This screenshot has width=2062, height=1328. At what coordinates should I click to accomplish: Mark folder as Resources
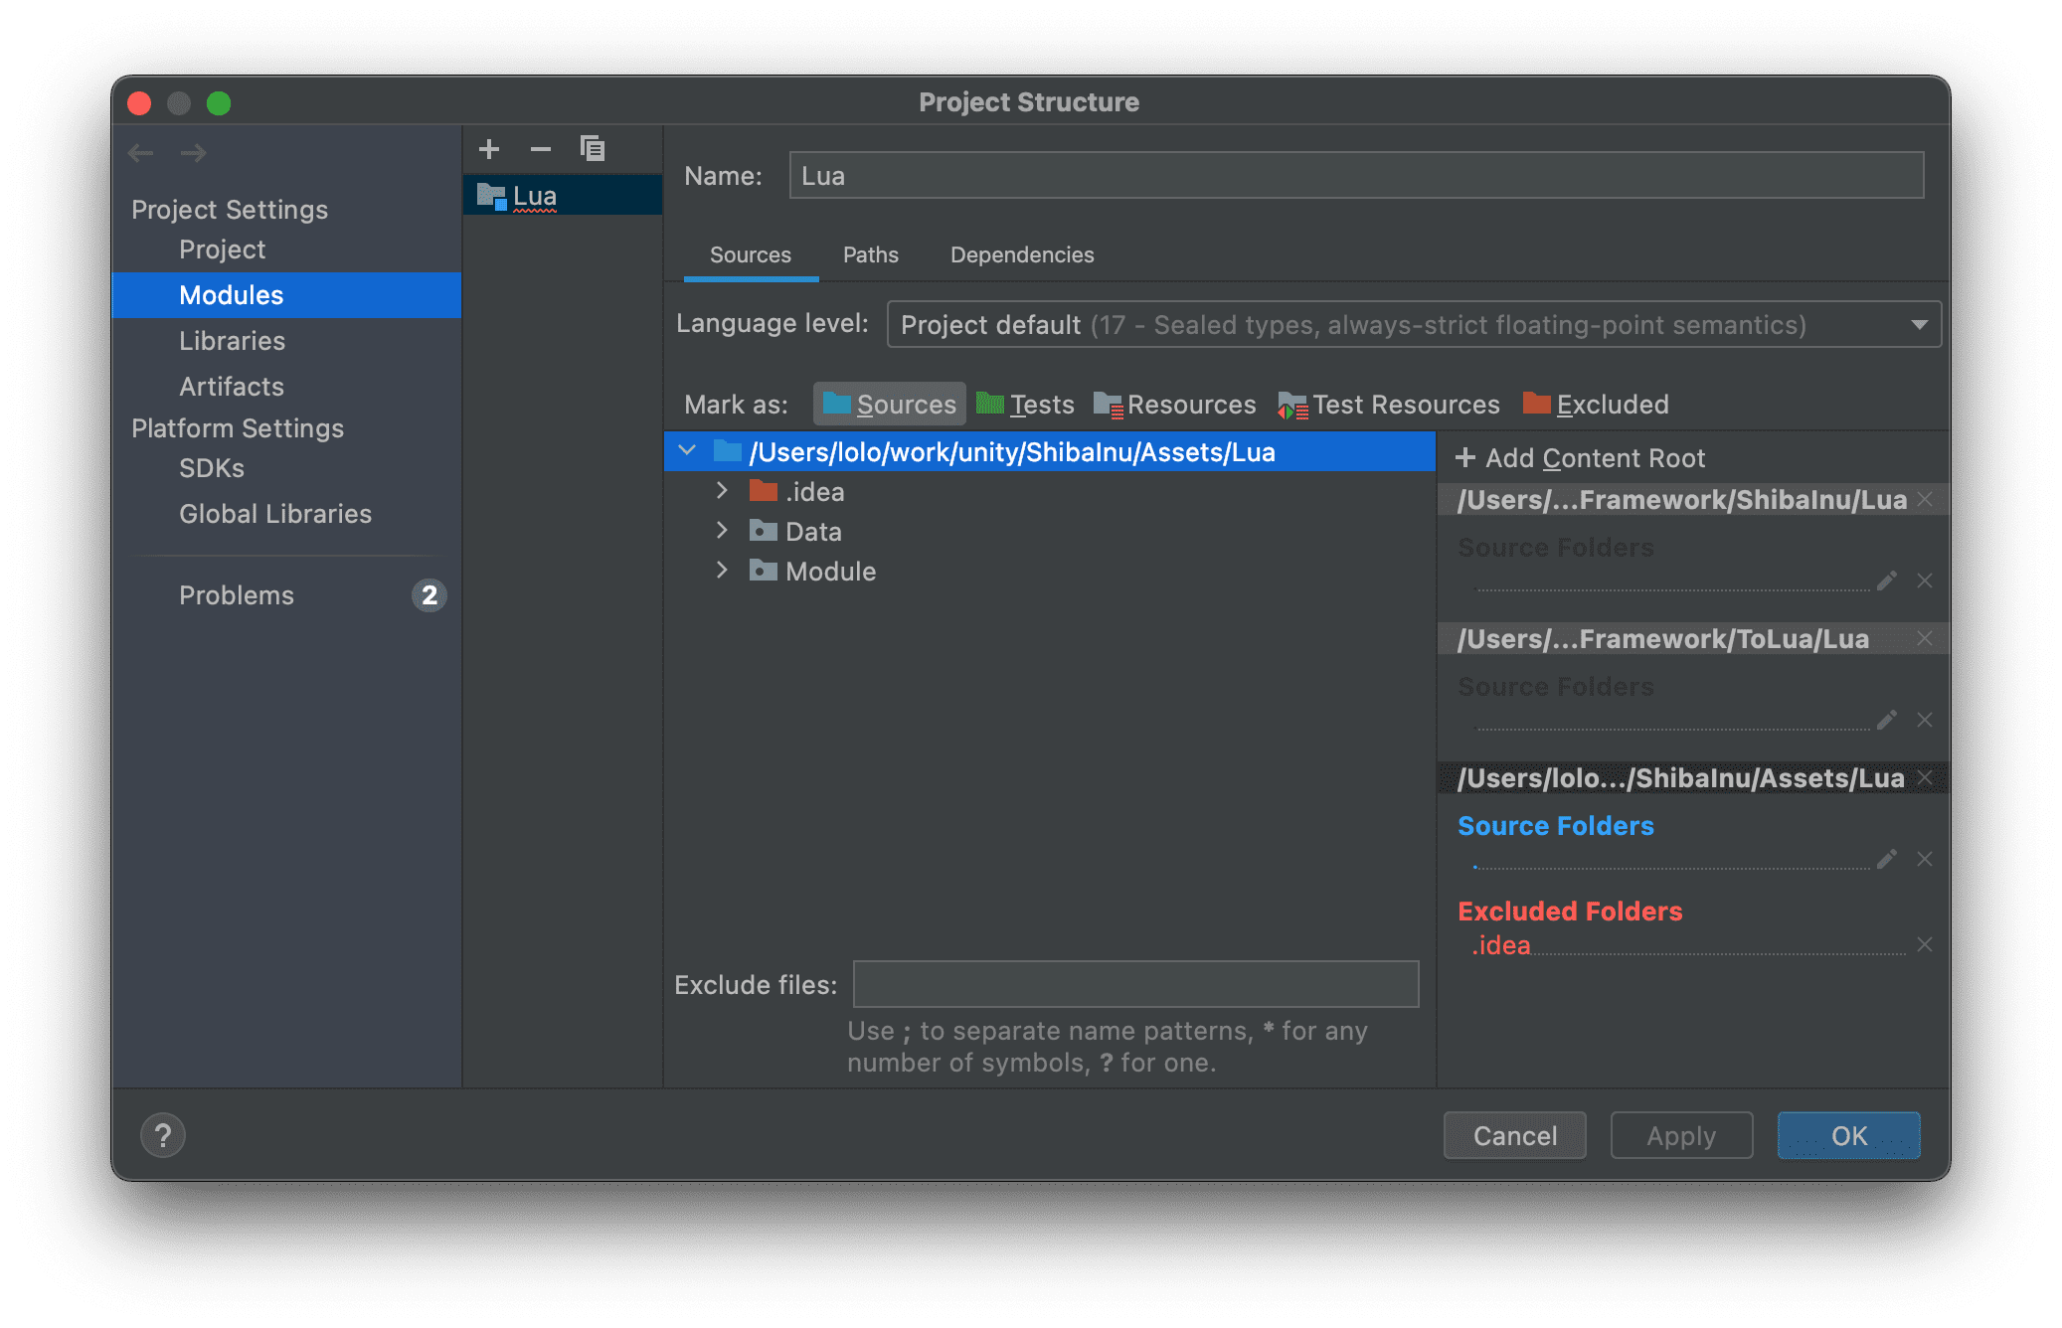click(1174, 405)
